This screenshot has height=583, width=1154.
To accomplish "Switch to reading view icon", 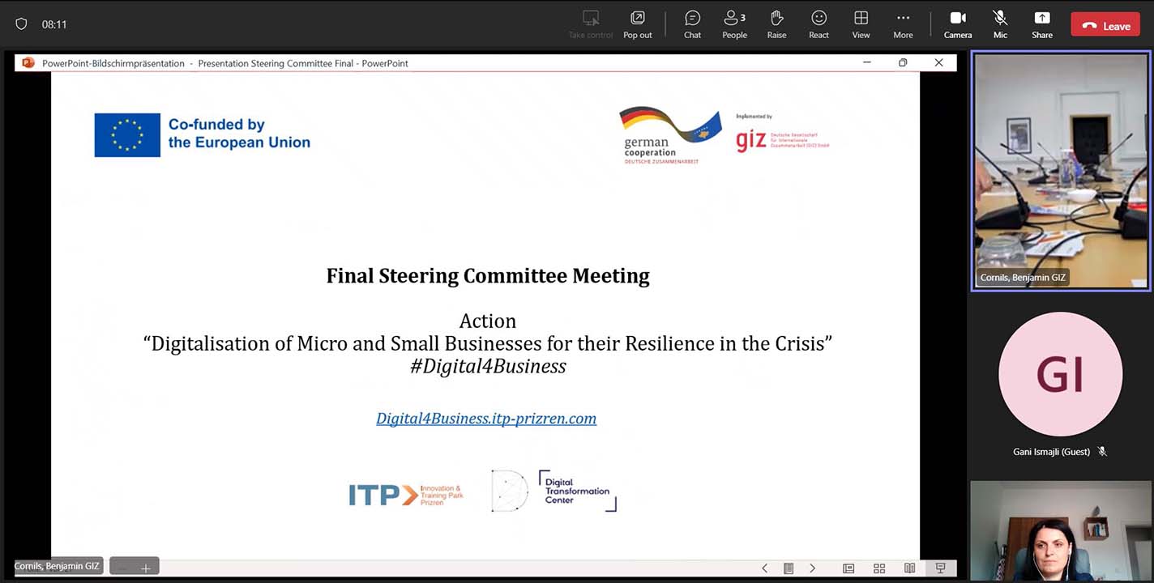I will (x=910, y=568).
